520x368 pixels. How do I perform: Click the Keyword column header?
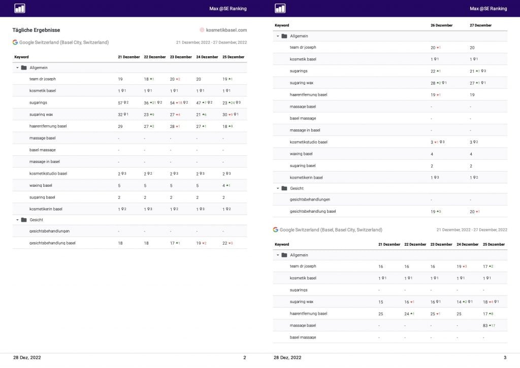coord(21,57)
